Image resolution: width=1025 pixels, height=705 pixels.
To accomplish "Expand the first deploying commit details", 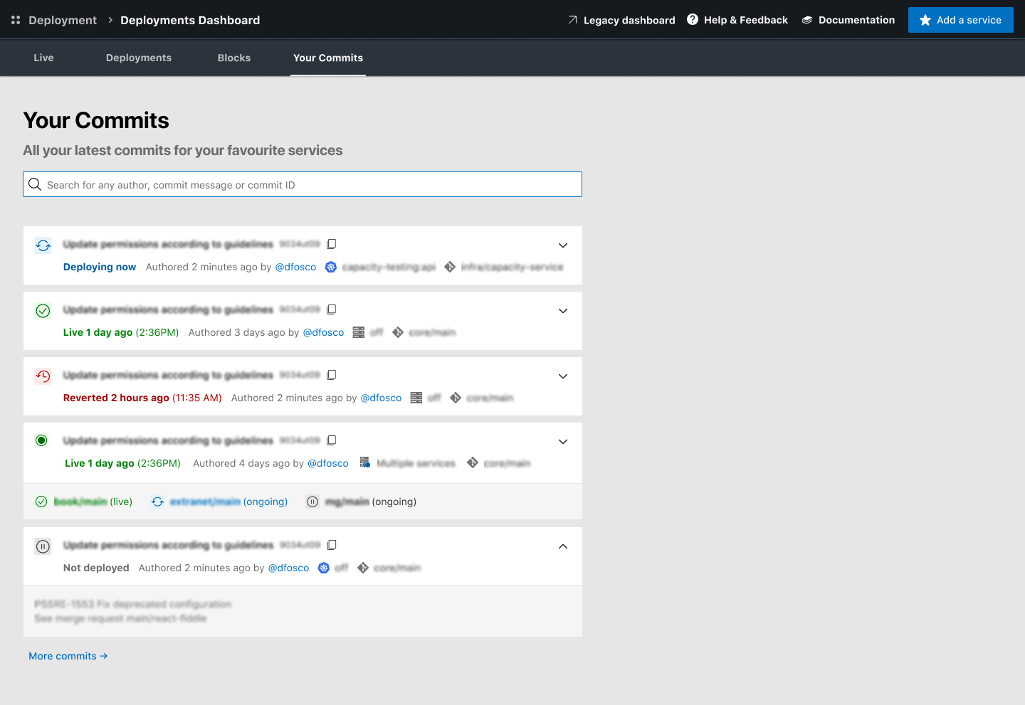I will tap(563, 245).
